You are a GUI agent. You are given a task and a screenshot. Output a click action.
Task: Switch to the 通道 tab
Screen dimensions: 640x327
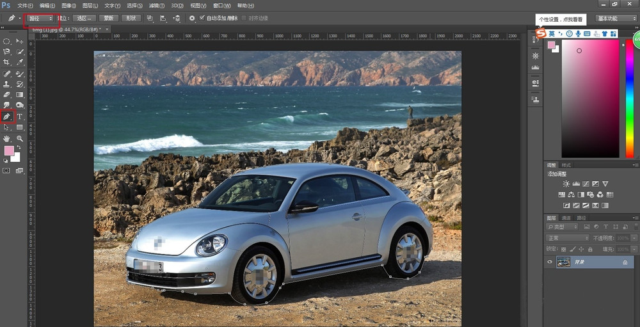(x=566, y=218)
